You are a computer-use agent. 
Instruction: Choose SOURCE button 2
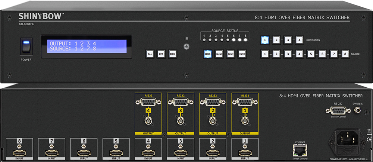tap(276, 54)
